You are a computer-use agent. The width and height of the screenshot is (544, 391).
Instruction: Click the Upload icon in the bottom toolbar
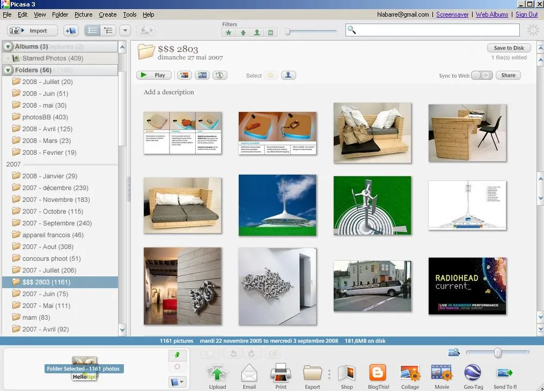click(x=217, y=374)
